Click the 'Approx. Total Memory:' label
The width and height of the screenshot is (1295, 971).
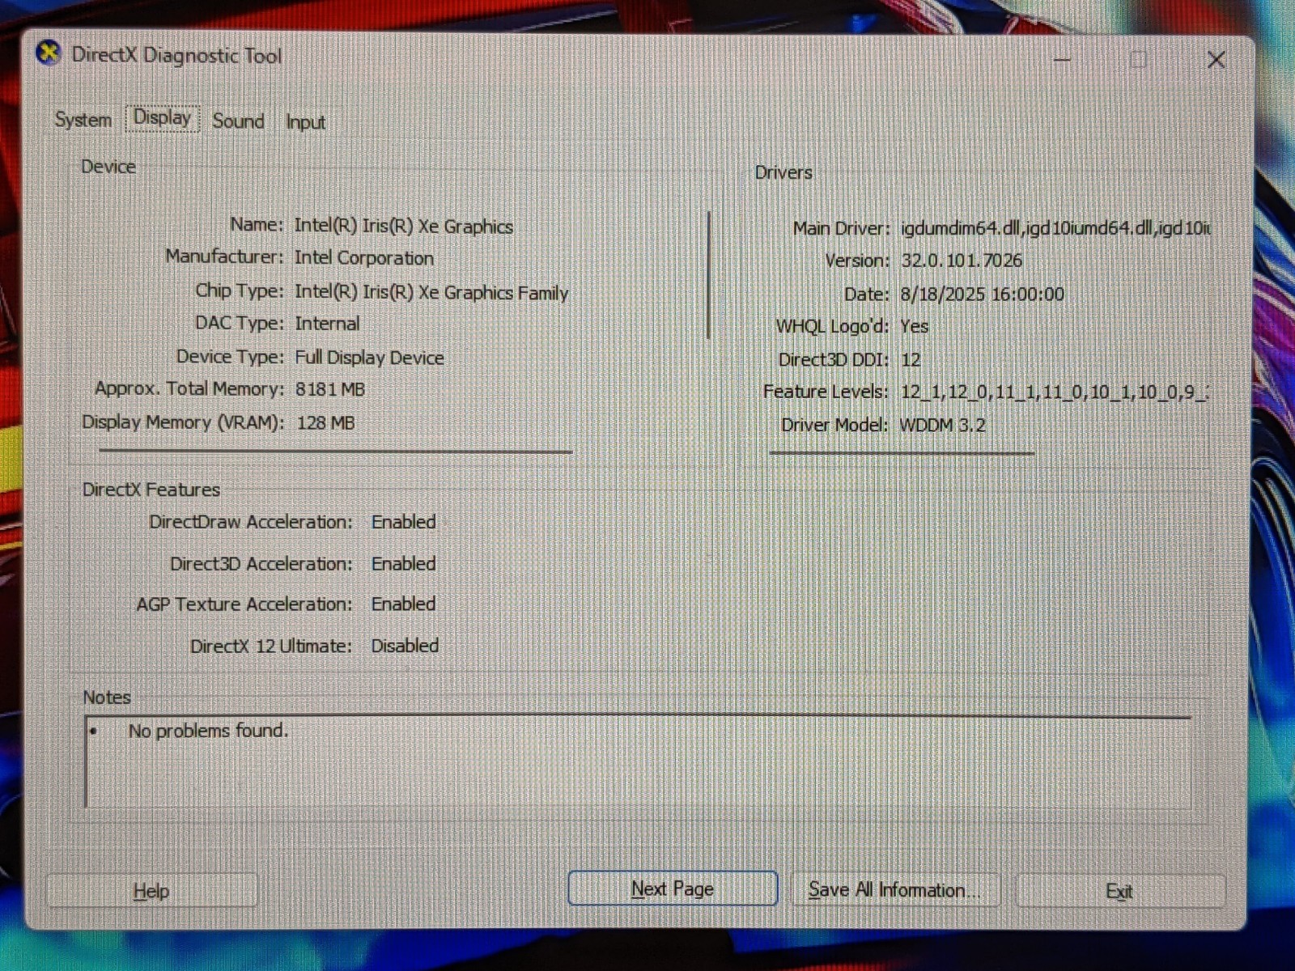pyautogui.click(x=189, y=389)
